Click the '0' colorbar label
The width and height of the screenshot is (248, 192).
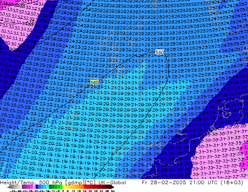(x=63, y=191)
